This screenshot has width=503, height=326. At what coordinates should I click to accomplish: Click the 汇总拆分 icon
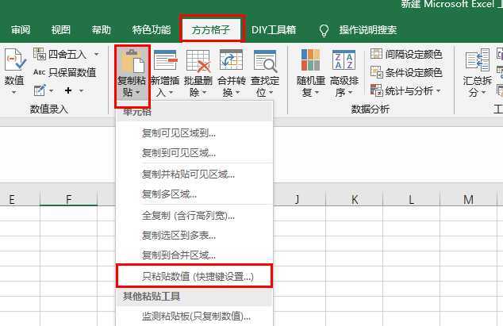477,60
